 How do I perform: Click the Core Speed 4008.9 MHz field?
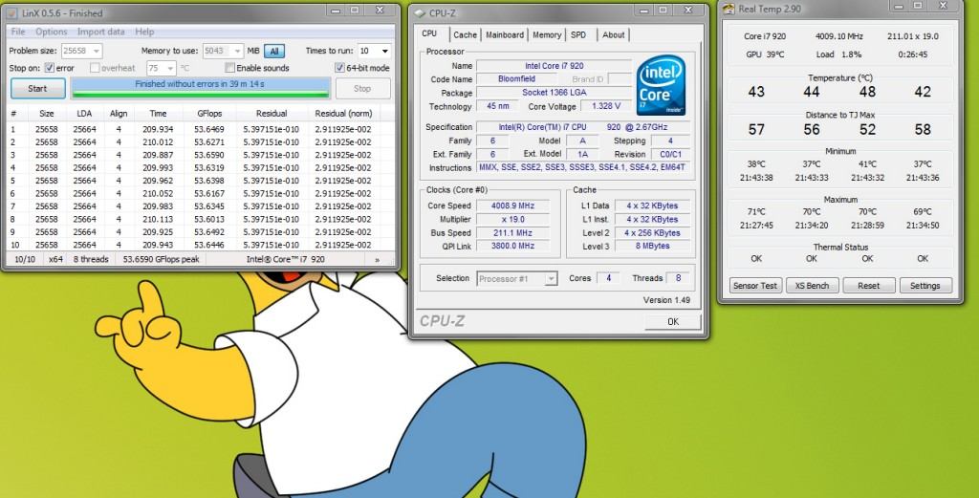512,206
